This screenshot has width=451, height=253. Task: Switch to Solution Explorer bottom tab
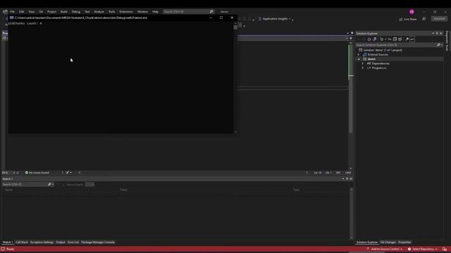tap(367, 242)
